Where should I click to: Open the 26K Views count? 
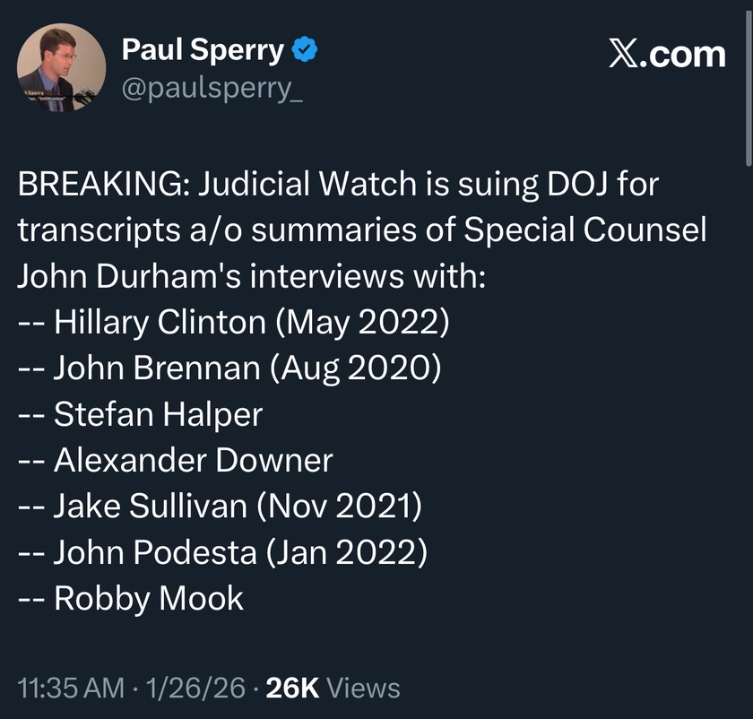point(333,688)
